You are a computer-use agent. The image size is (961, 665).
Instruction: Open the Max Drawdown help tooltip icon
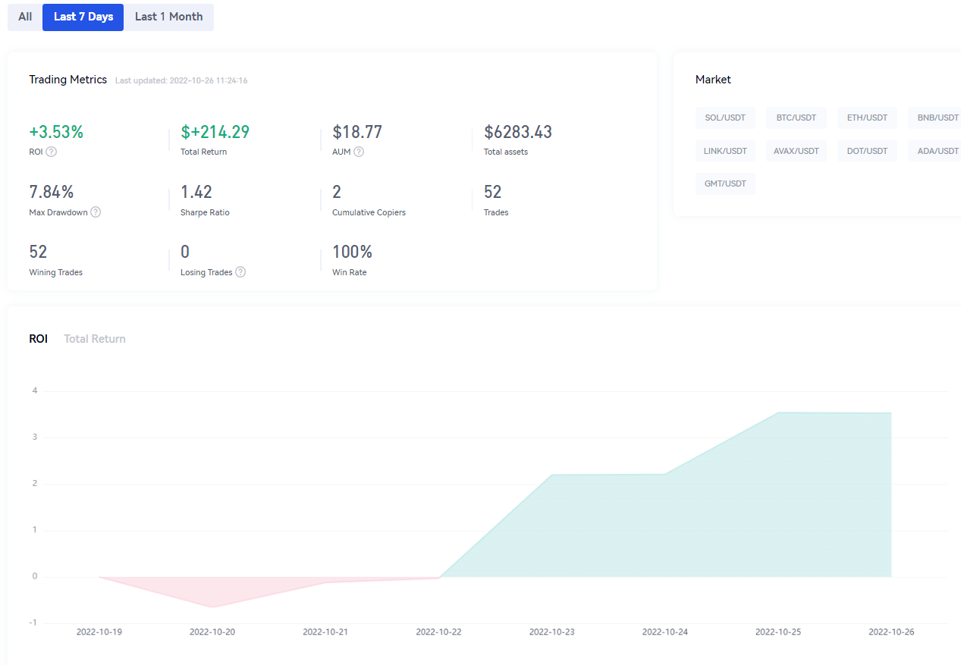click(x=96, y=212)
